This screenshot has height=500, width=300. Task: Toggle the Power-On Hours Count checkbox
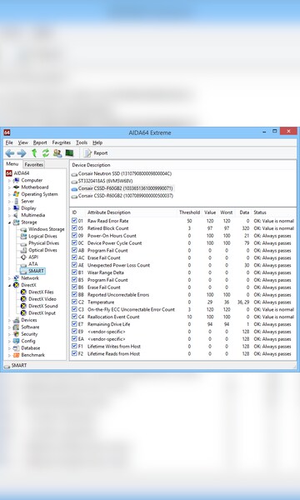pyautogui.click(x=74, y=235)
